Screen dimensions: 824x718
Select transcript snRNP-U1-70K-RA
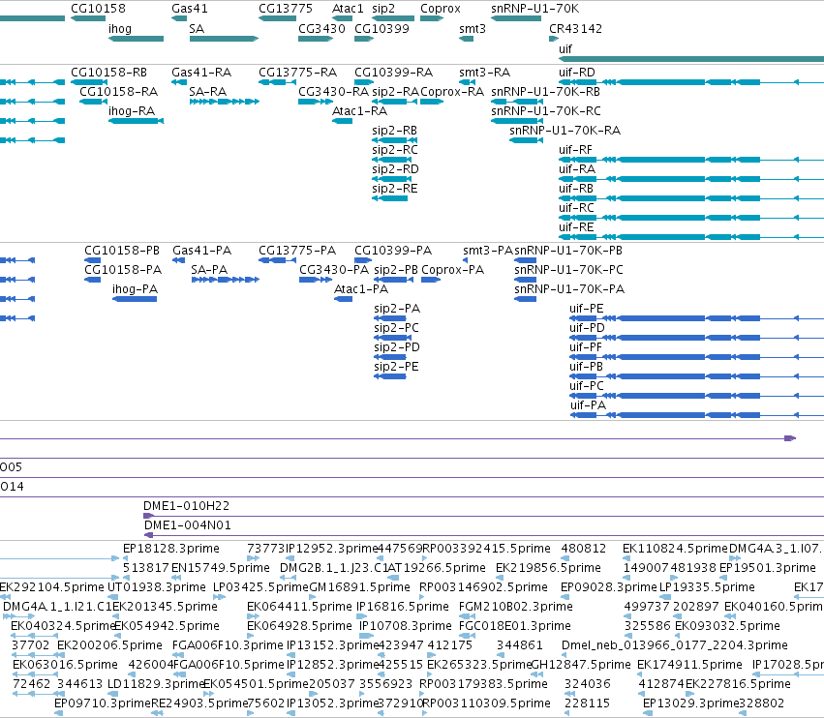[526, 140]
